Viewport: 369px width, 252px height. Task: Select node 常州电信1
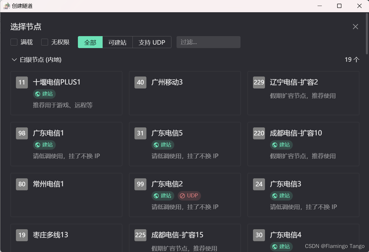pos(66,195)
